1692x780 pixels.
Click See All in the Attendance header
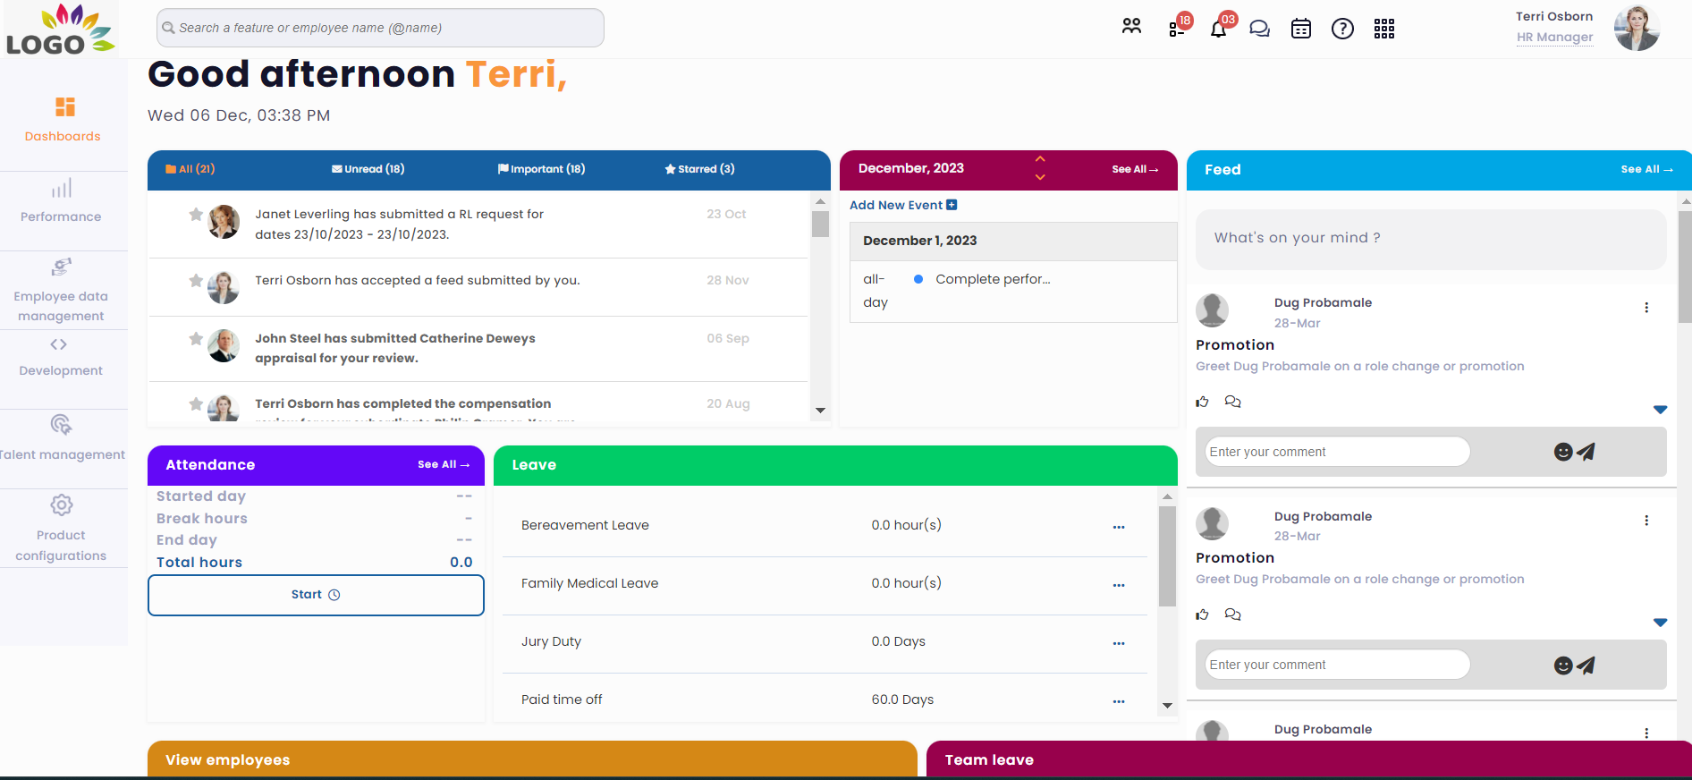444,464
